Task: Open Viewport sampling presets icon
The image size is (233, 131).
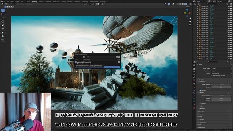Action: tap(228, 82)
